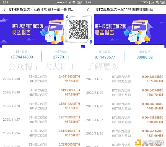Screen dimensions: 166x147
Task: Tap wifi icon in right status bar
Action: pos(157,2)
